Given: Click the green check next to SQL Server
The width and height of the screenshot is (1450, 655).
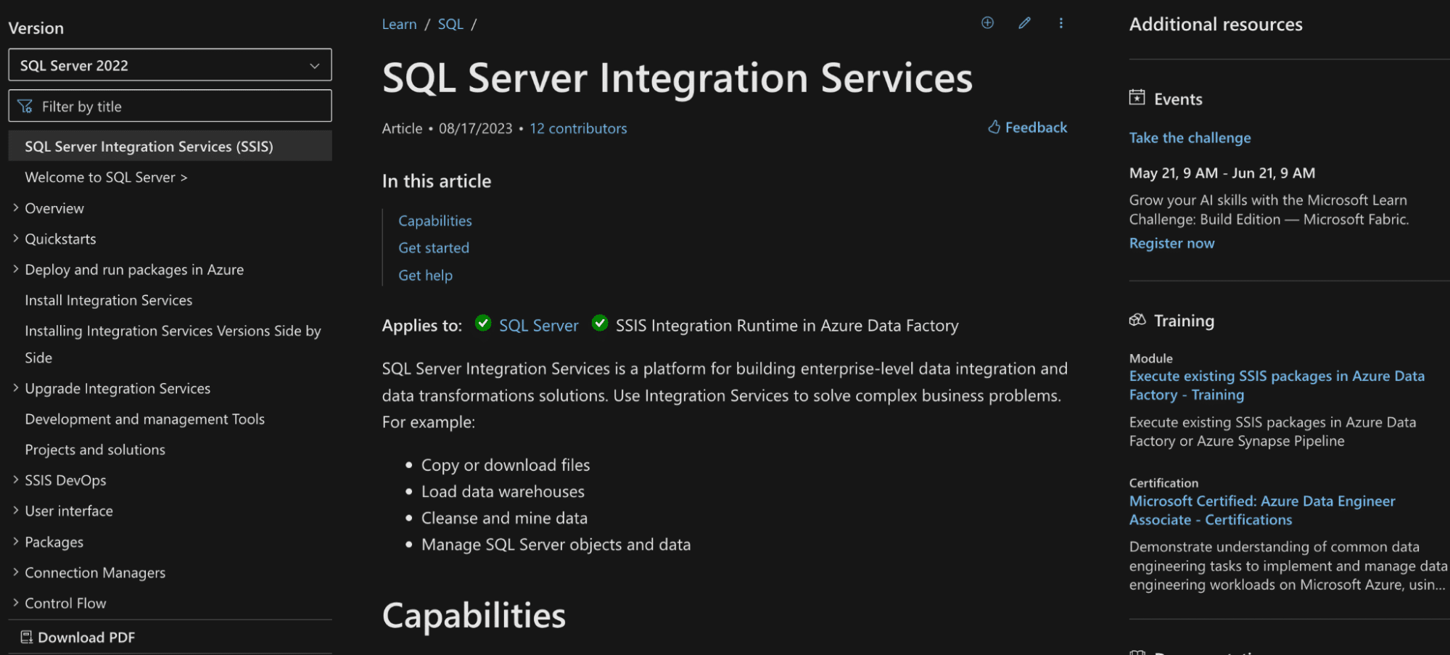Looking at the screenshot, I should (x=483, y=323).
